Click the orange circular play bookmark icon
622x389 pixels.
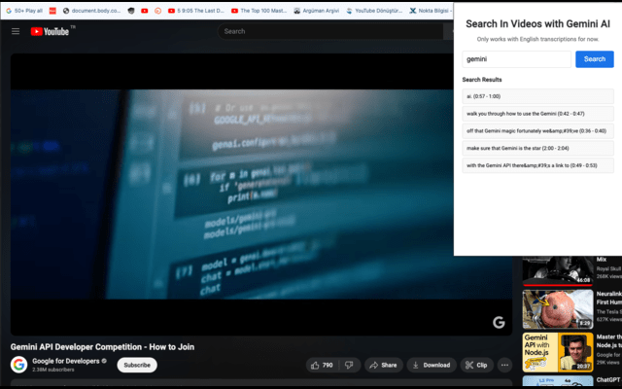click(x=157, y=11)
